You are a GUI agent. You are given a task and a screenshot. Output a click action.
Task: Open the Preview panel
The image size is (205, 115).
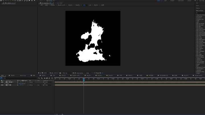coord(198,8)
